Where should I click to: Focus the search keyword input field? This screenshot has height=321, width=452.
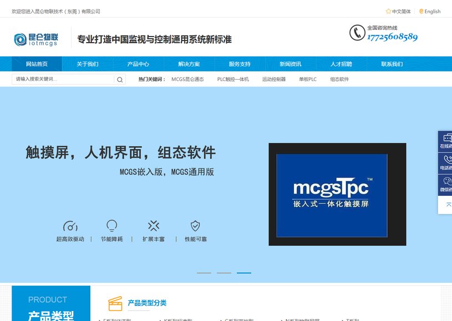pos(63,79)
